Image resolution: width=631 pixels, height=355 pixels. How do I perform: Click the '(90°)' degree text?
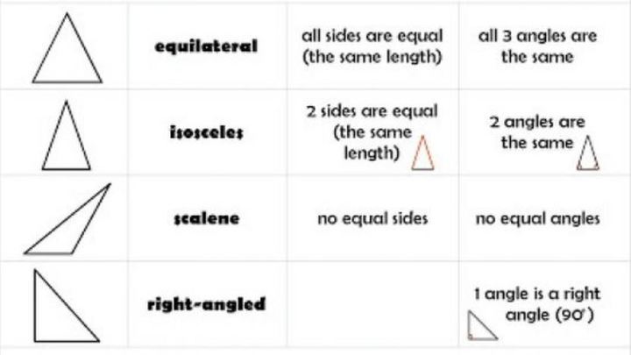tap(575, 315)
